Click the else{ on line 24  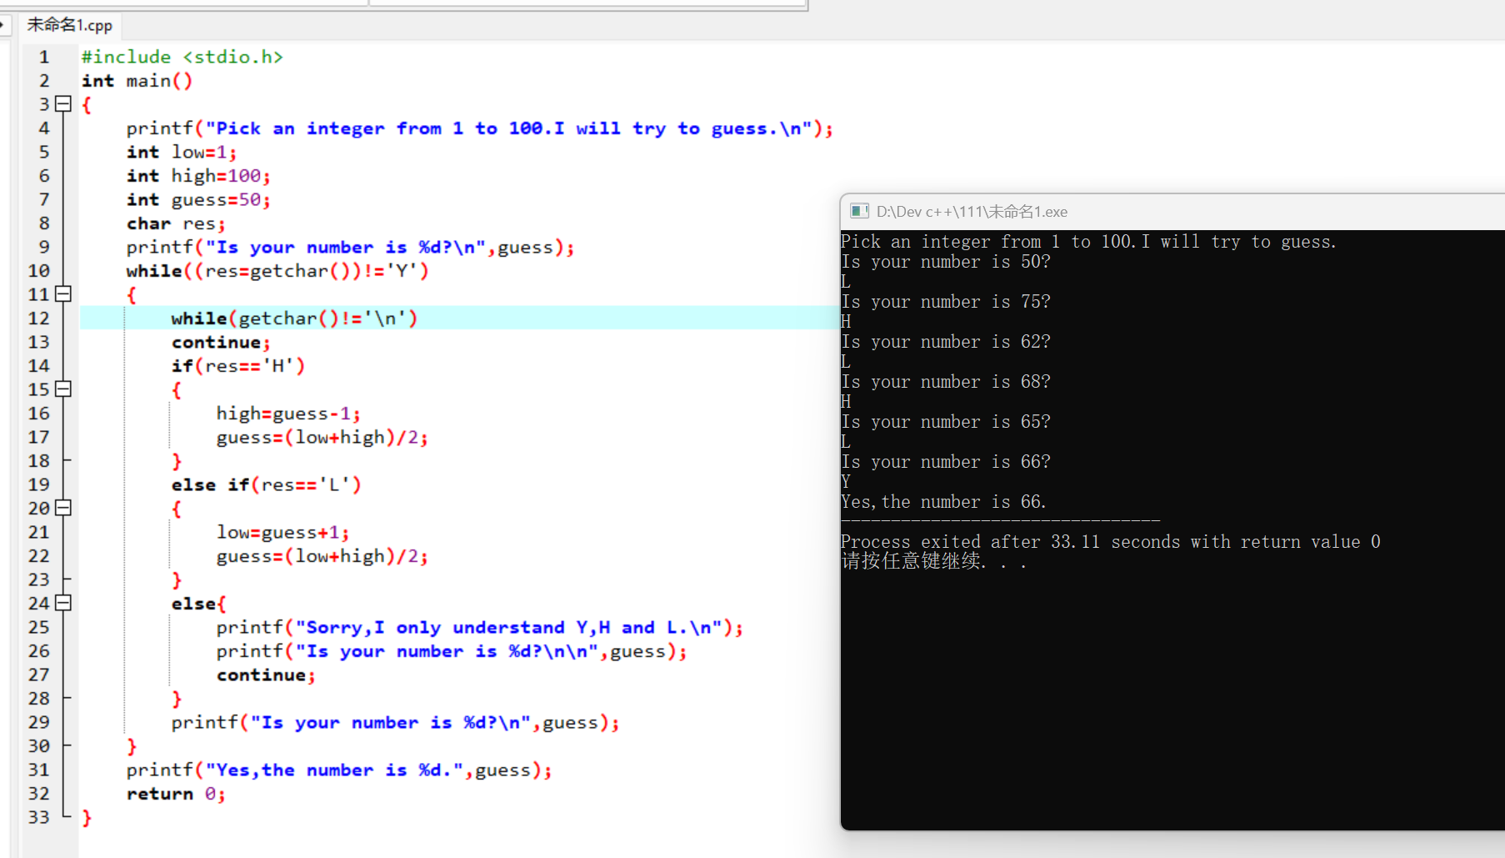click(198, 603)
